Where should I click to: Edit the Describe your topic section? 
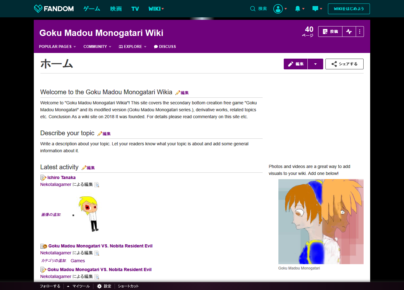click(x=104, y=134)
